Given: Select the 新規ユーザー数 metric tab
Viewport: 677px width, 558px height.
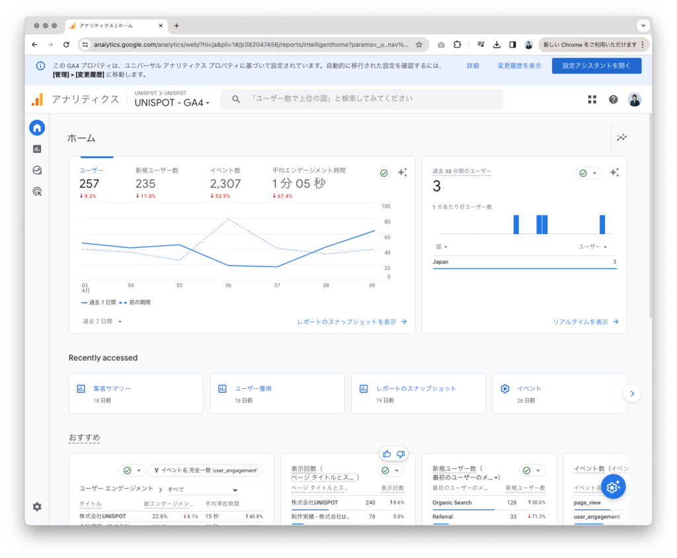Looking at the screenshot, I should click(157, 183).
